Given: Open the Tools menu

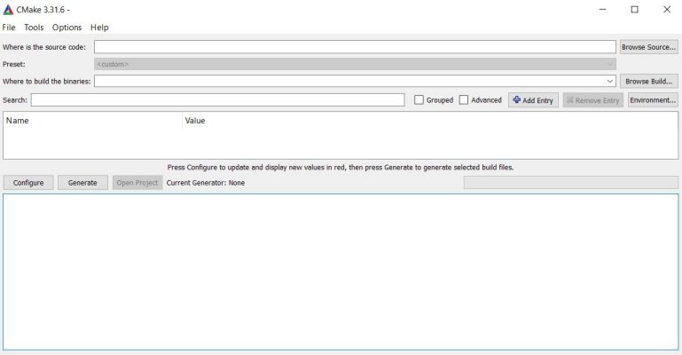Looking at the screenshot, I should (x=34, y=28).
